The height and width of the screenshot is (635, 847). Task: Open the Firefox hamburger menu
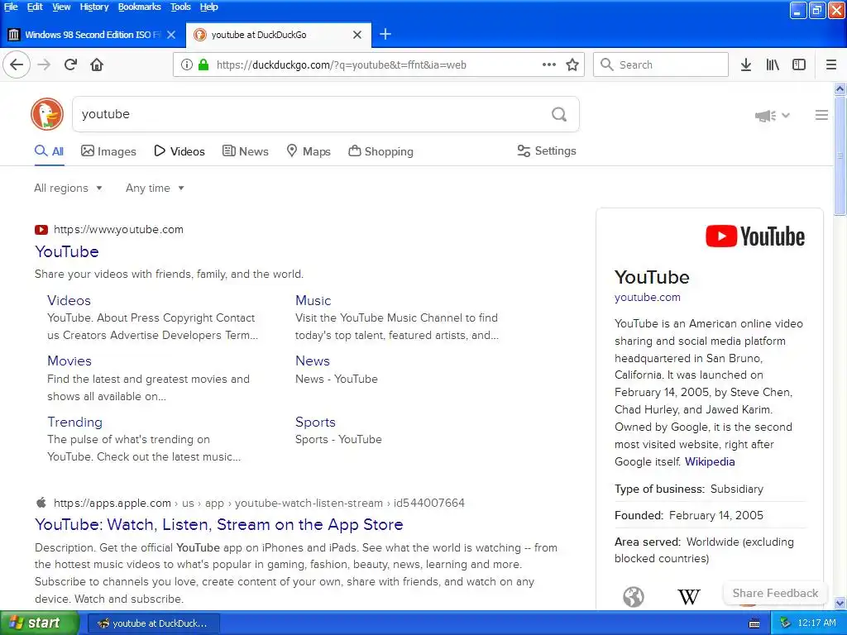click(x=831, y=64)
